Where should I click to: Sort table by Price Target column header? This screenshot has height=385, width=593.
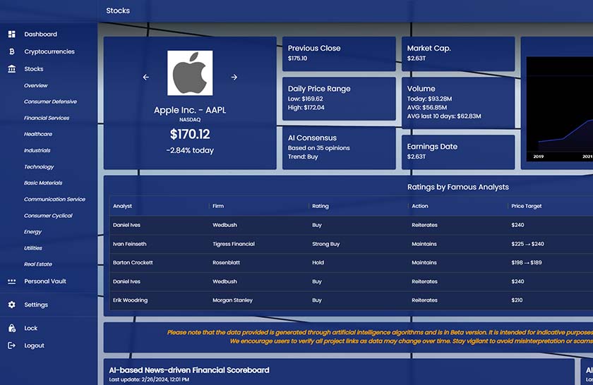click(527, 206)
